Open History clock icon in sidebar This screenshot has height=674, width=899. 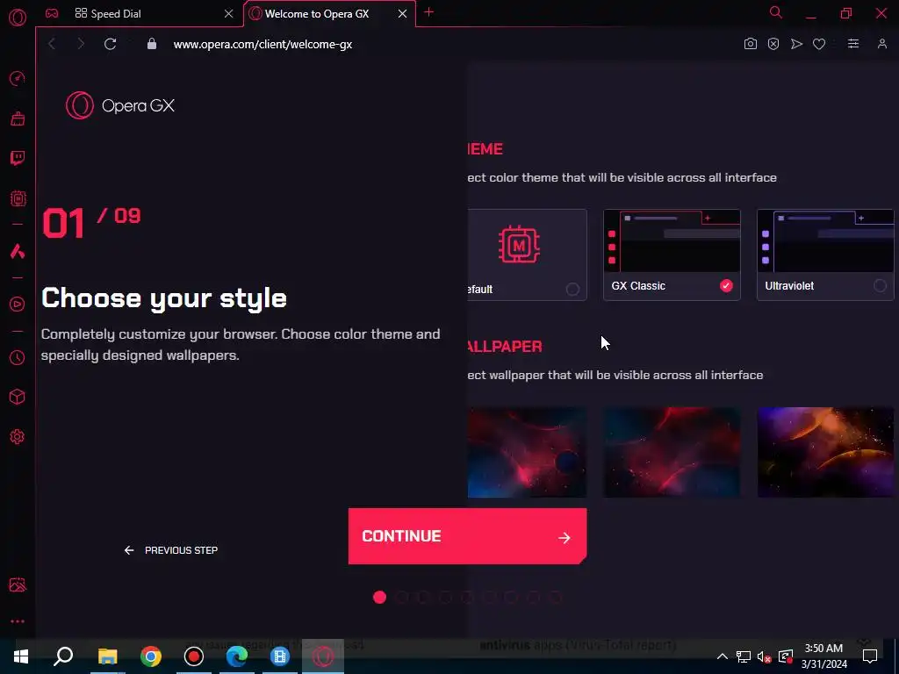pos(18,358)
